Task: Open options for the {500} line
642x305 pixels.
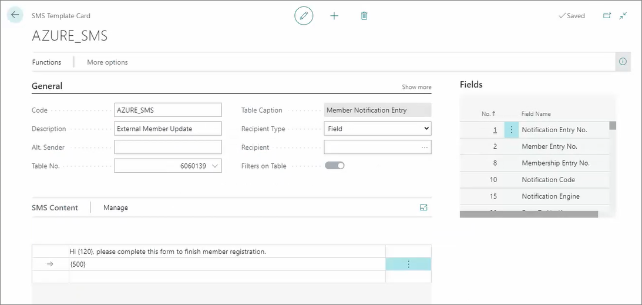Action: tap(408, 264)
